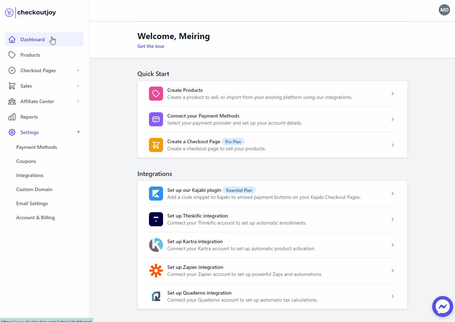Click the Kajabi logo icon
The width and height of the screenshot is (455, 322).
[x=156, y=194]
